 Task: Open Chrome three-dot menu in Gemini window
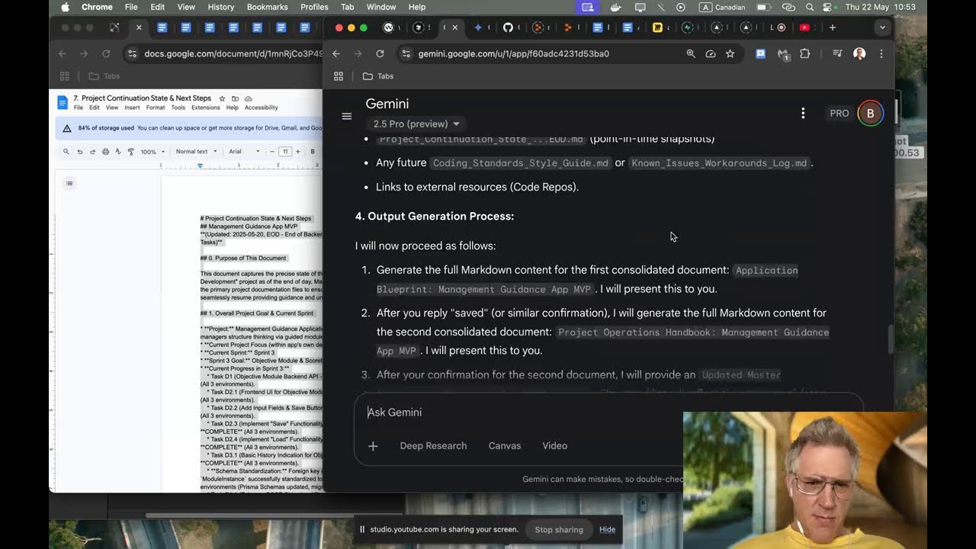[881, 53]
